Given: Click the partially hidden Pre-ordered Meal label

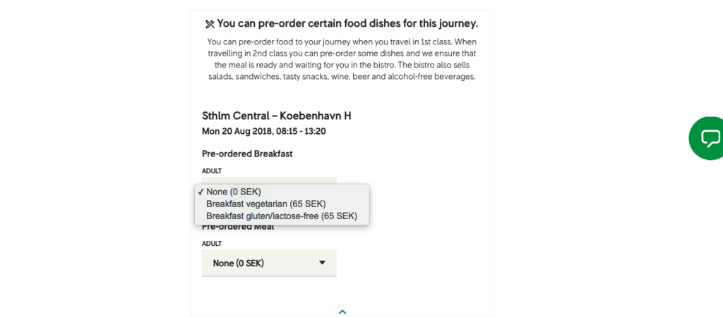Looking at the screenshot, I should tap(238, 228).
